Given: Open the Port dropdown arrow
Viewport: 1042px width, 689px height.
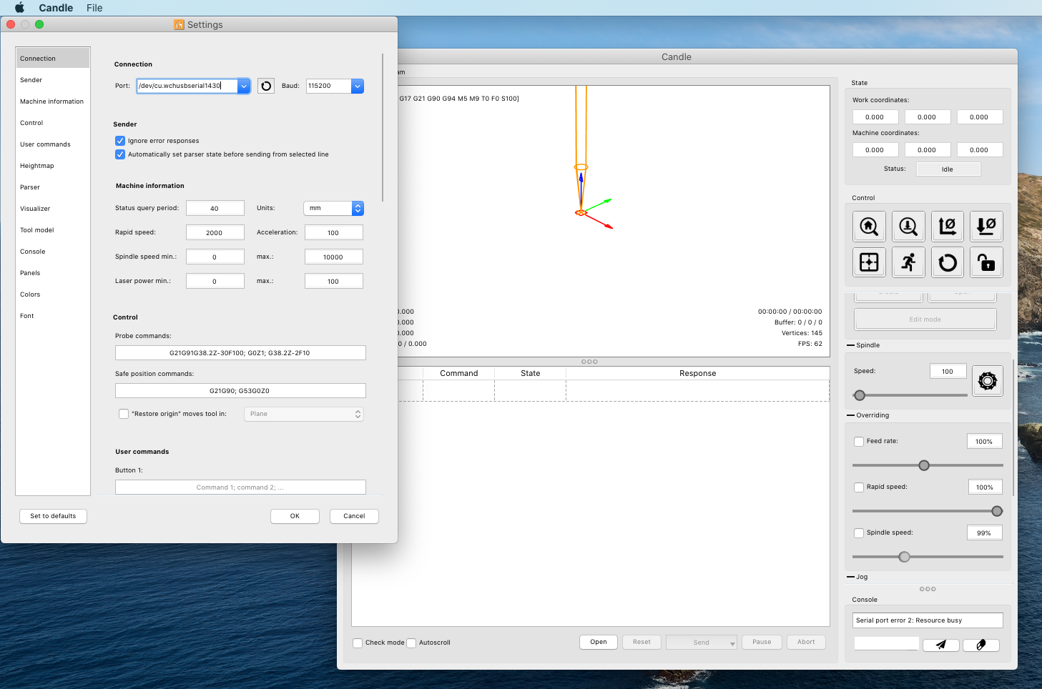Looking at the screenshot, I should [x=244, y=86].
